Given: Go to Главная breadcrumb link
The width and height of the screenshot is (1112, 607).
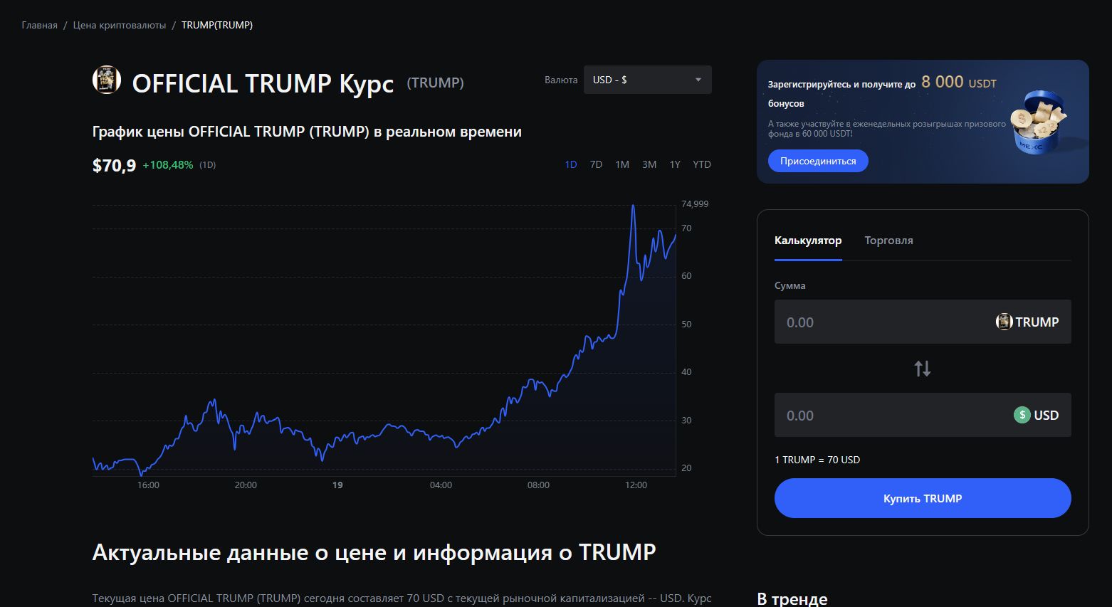Looking at the screenshot, I should tap(40, 25).
